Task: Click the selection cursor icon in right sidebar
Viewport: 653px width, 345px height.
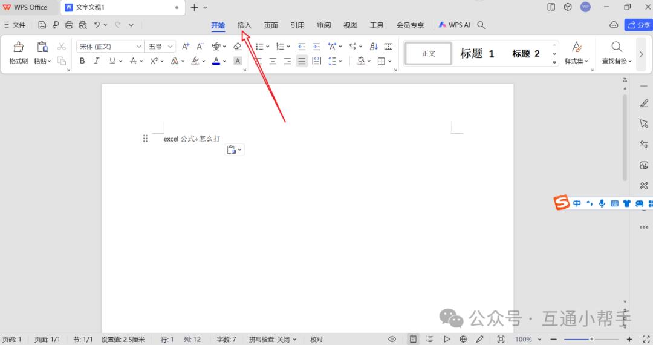Action: click(644, 123)
